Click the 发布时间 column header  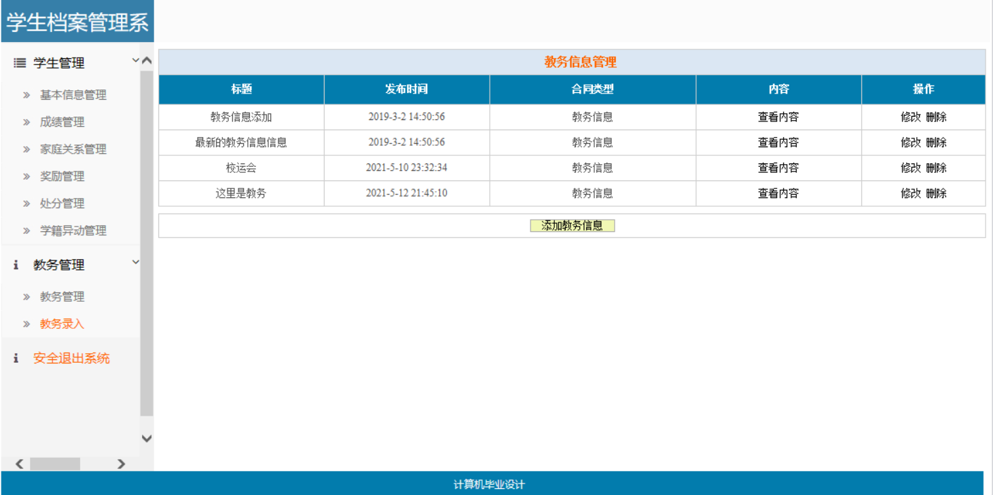coord(407,90)
